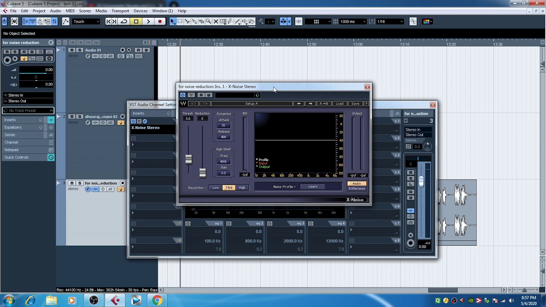546x307 pixels.
Task: Open the Stereo In input routing
Action: pyautogui.click(x=28, y=96)
